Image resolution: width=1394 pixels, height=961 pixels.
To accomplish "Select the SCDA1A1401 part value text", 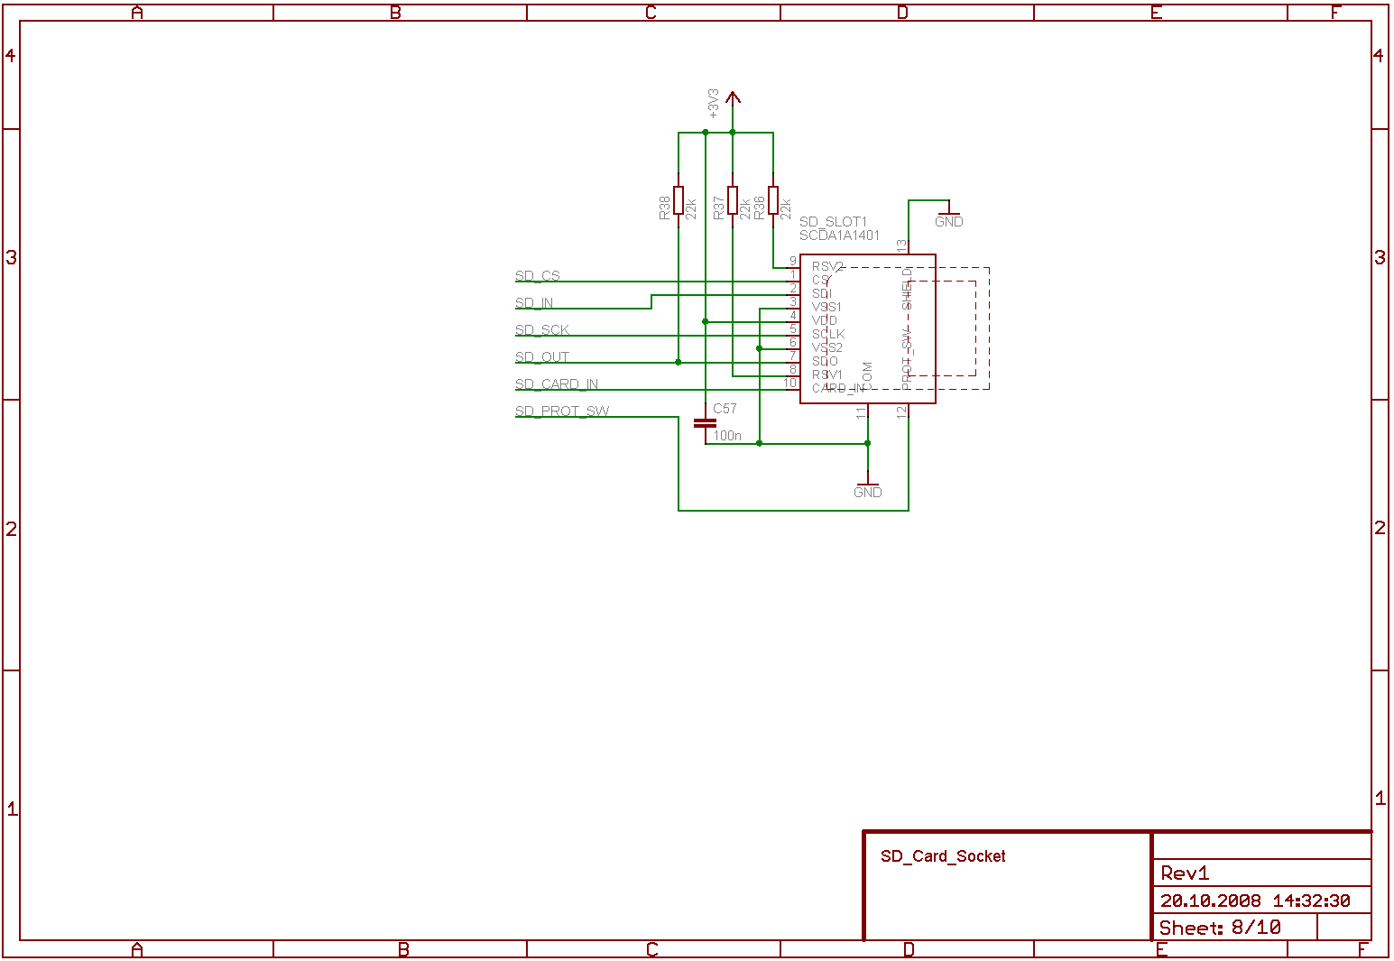I will tap(839, 236).
